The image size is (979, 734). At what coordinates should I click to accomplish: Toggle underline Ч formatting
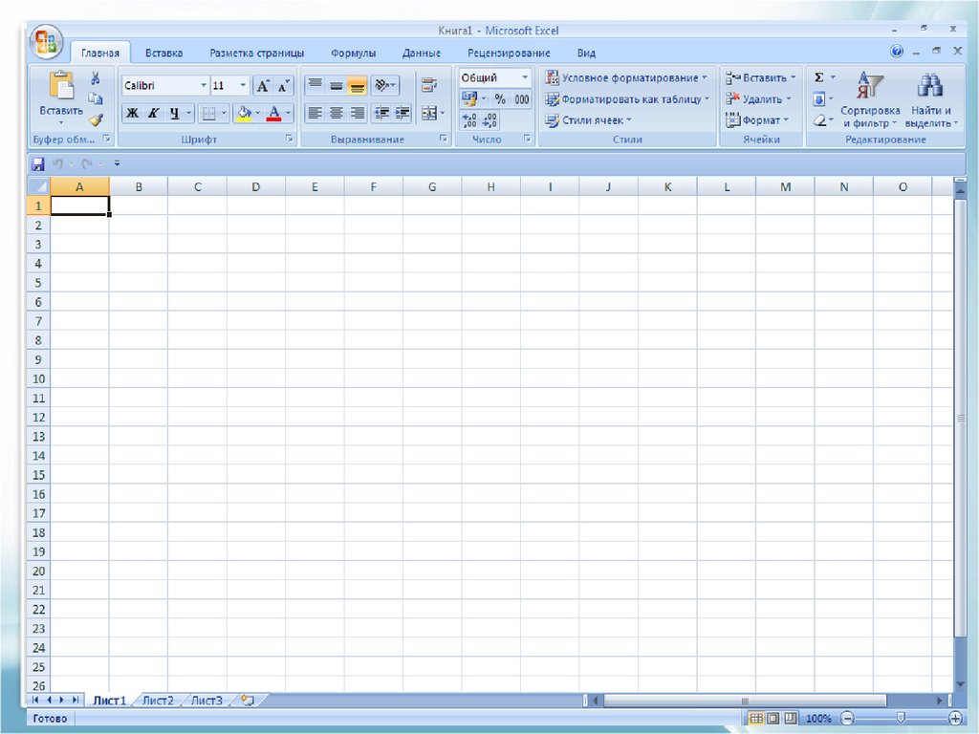[x=174, y=113]
